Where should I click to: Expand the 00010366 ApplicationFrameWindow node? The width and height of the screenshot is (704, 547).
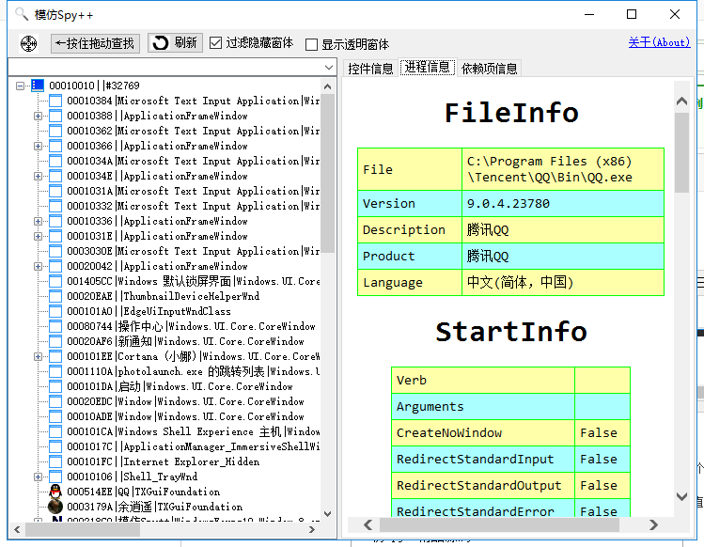(39, 146)
